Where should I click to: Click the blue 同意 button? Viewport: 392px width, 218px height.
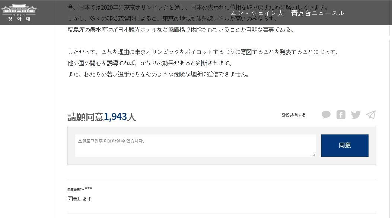pyautogui.click(x=345, y=146)
